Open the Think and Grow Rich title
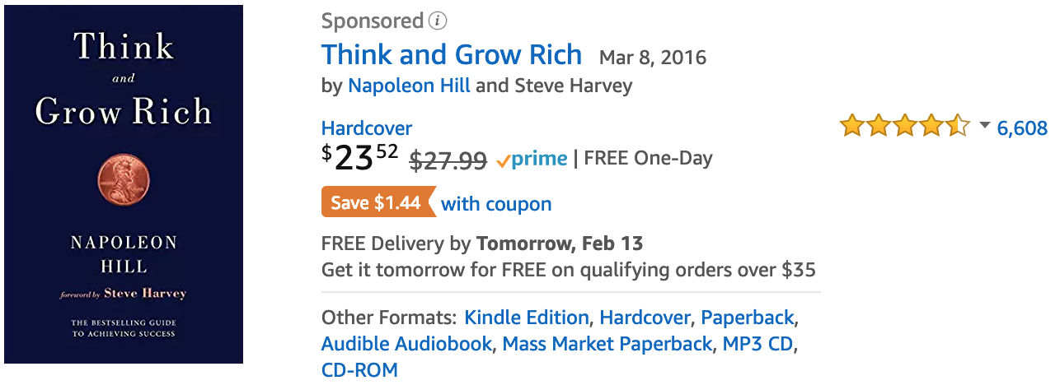The image size is (1060, 385). pyautogui.click(x=452, y=54)
